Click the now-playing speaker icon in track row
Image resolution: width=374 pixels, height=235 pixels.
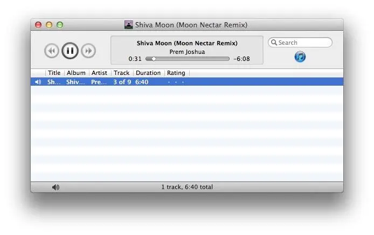point(38,82)
